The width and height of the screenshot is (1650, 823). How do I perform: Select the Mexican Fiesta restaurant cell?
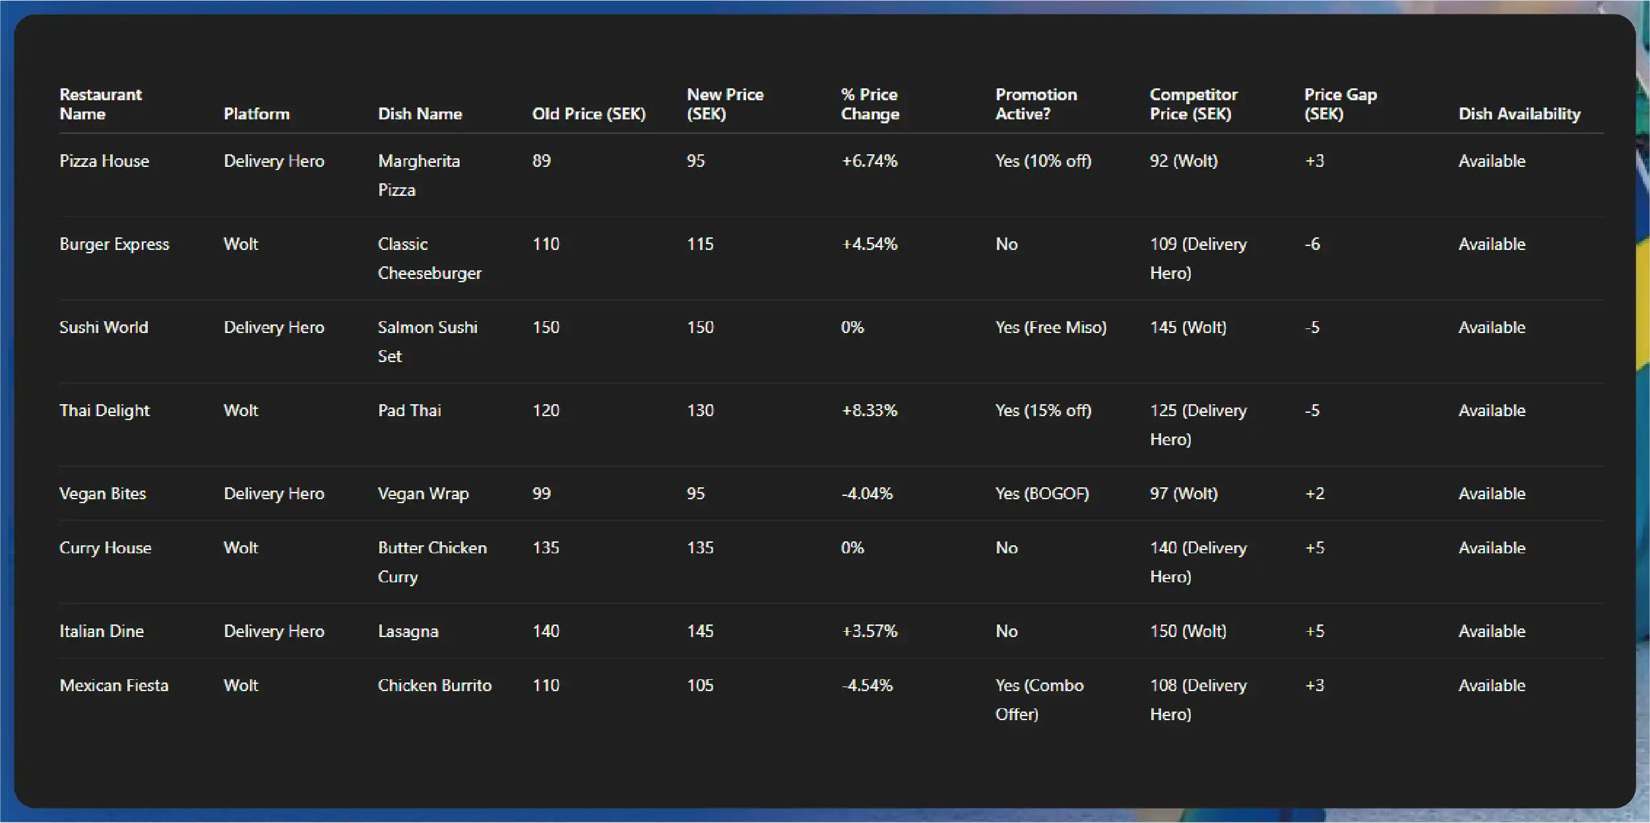coord(113,686)
